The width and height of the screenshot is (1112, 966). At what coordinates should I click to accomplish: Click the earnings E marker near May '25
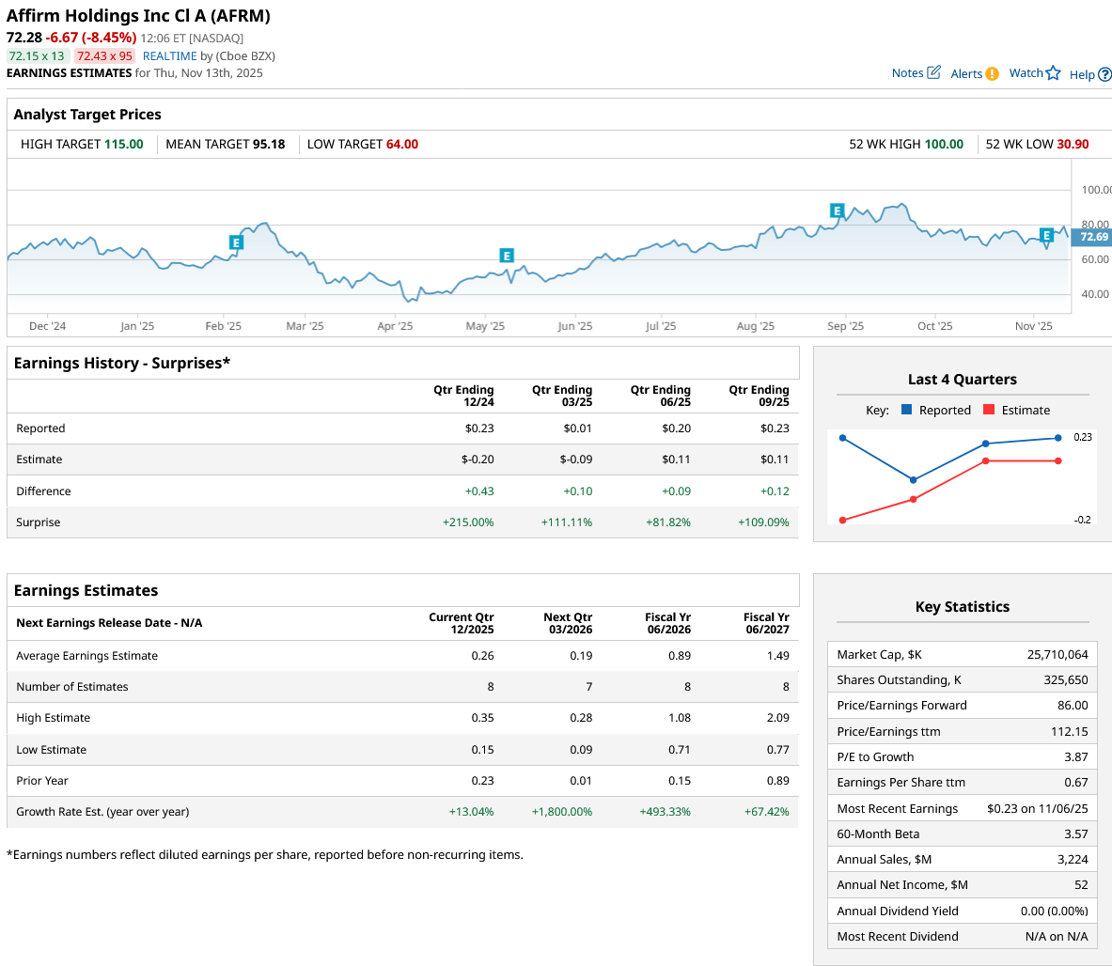tap(507, 256)
